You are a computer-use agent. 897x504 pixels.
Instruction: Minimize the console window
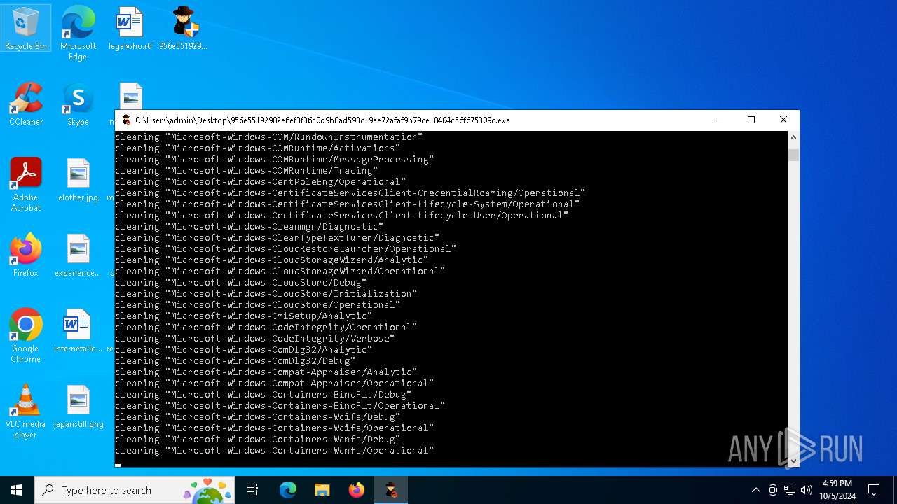click(719, 120)
